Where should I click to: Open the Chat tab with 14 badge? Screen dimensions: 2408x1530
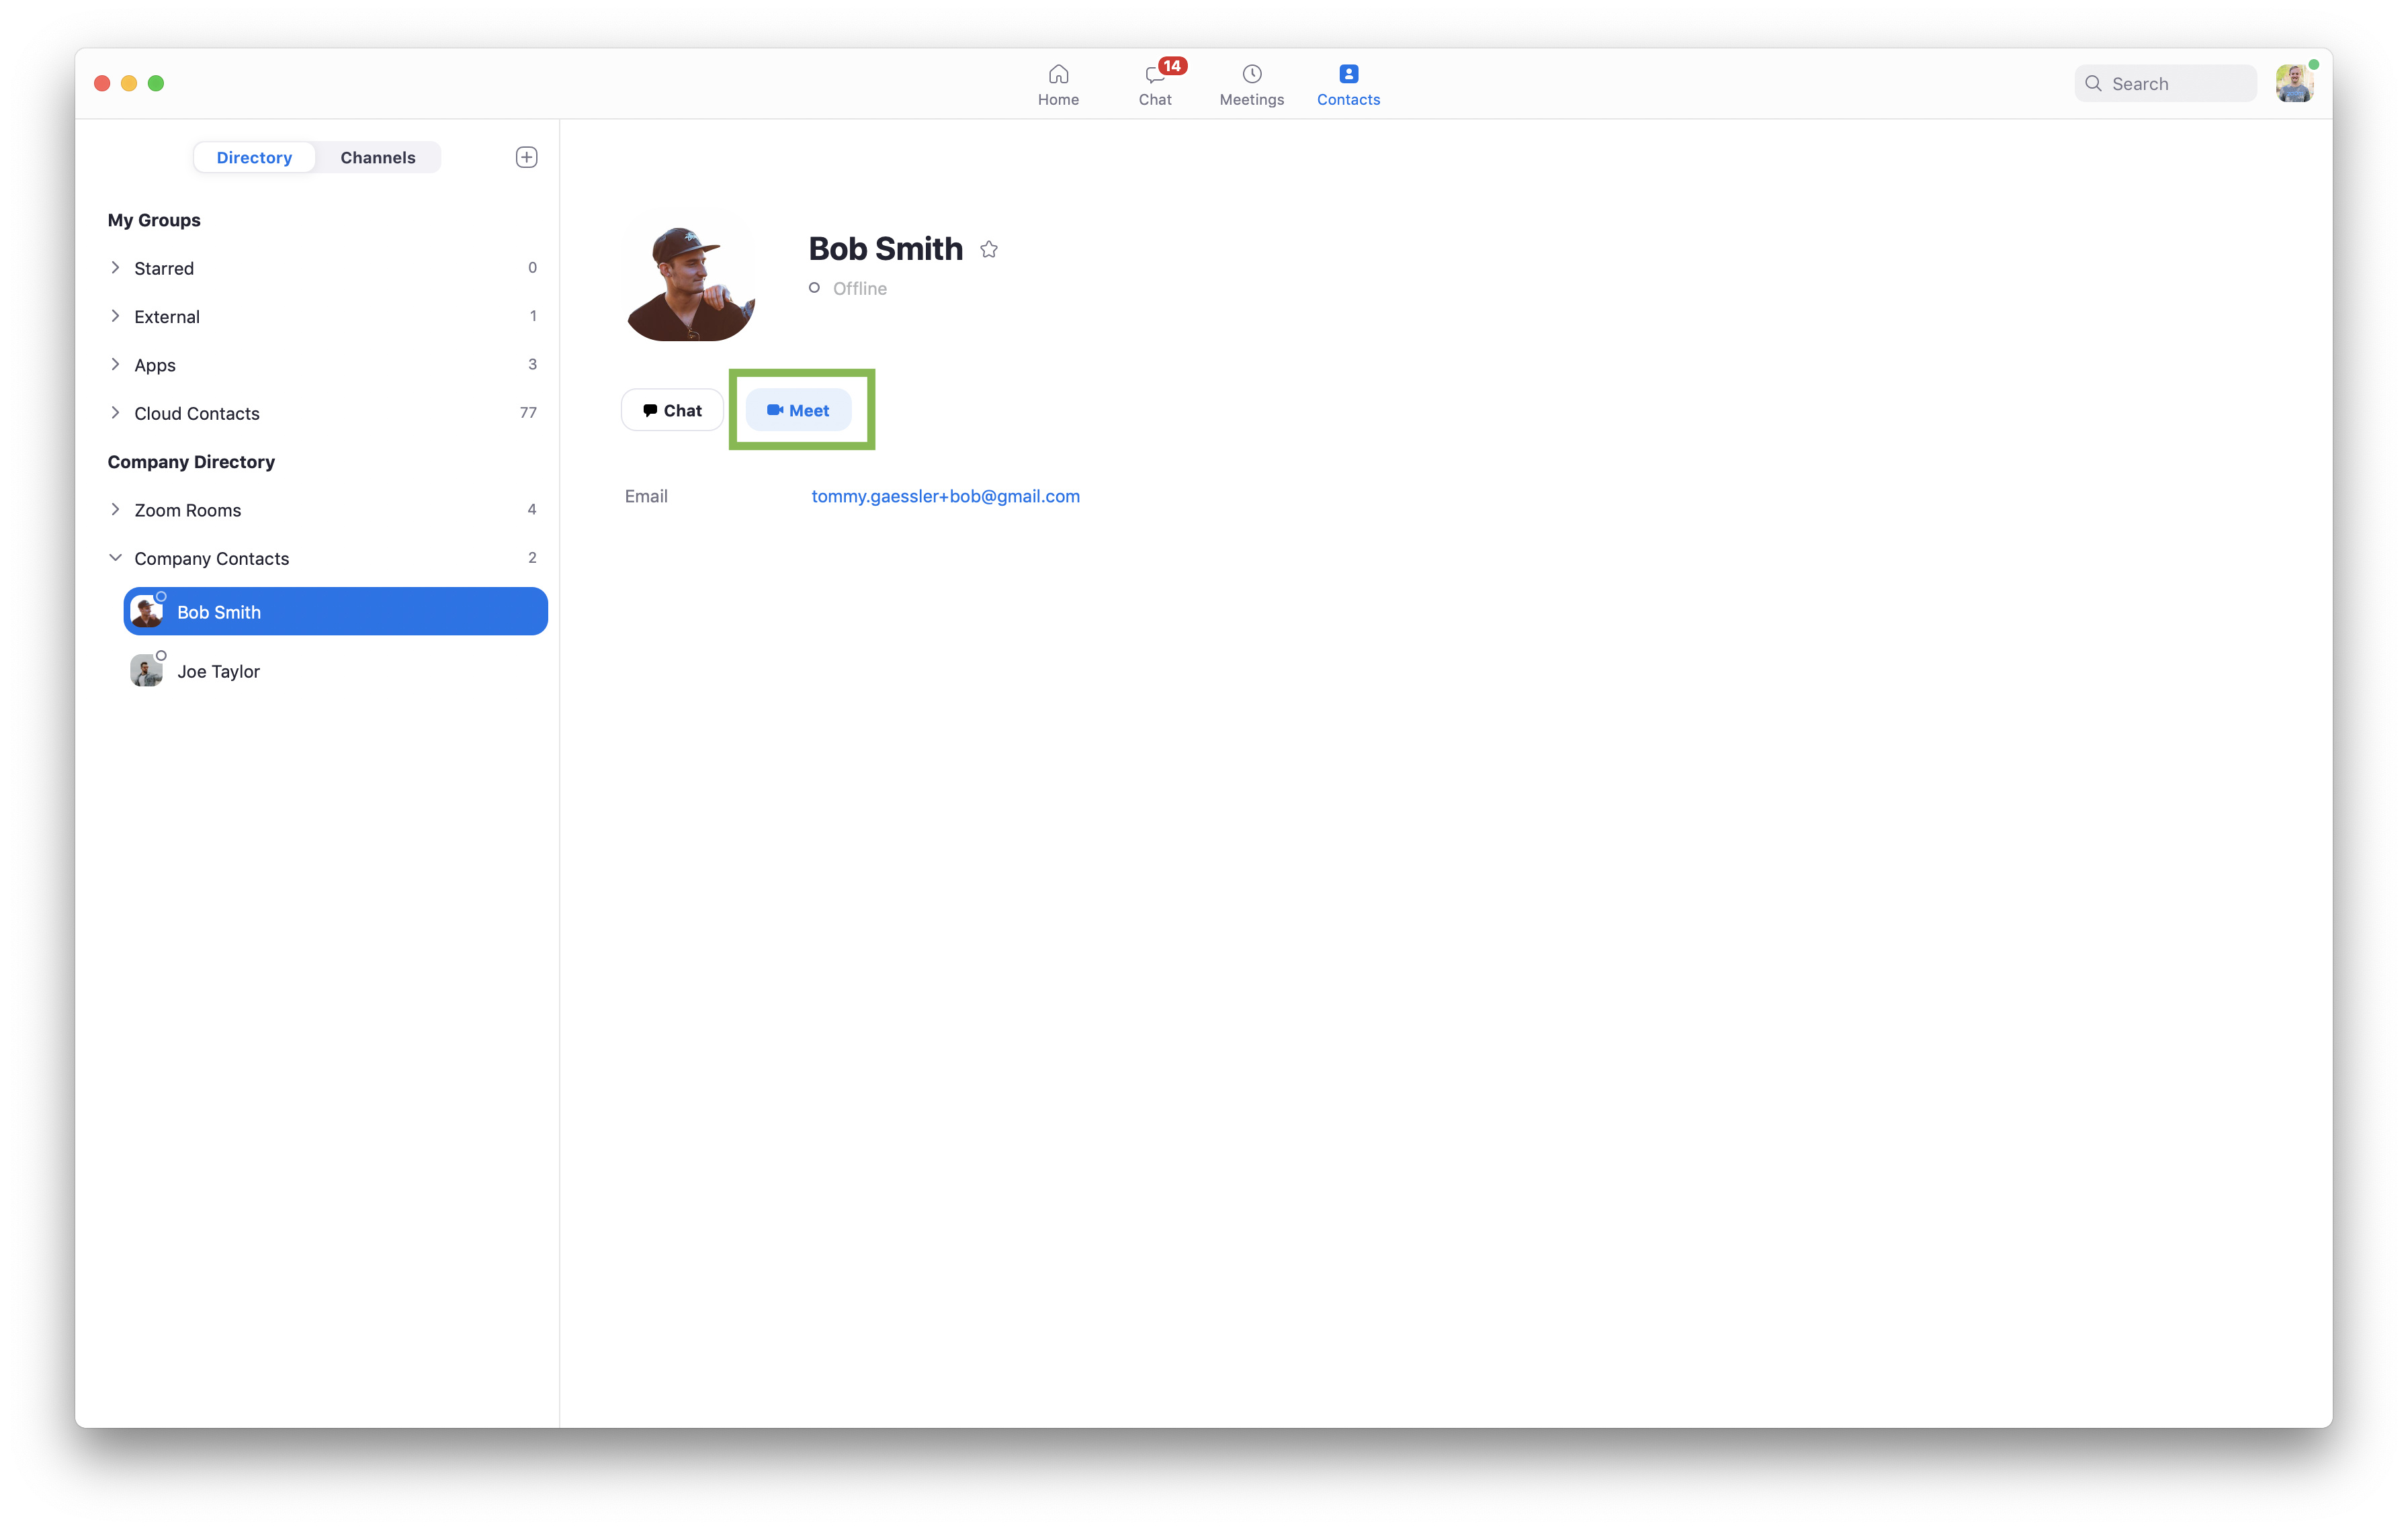1155,84
